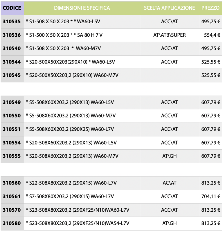The image size is (223, 232).
Task: Select ACC\AT cell of row 310554
Action: tap(169, 143)
